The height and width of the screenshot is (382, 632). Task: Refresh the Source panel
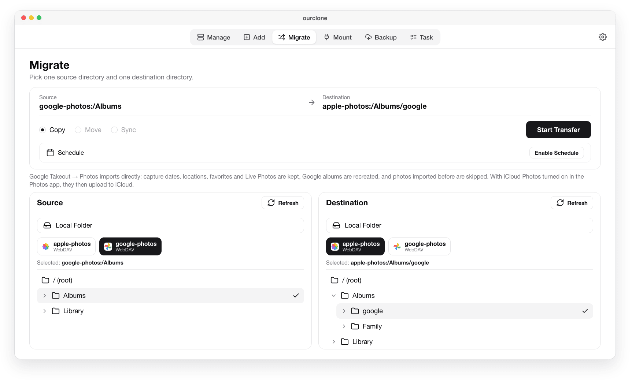(283, 203)
